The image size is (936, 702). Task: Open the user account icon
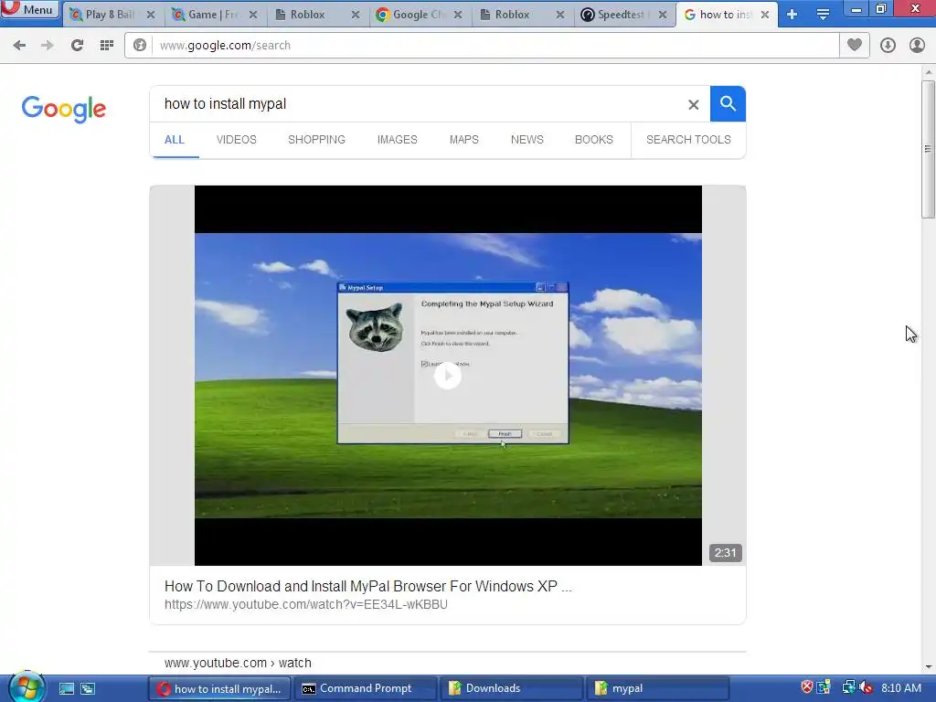[x=917, y=46]
